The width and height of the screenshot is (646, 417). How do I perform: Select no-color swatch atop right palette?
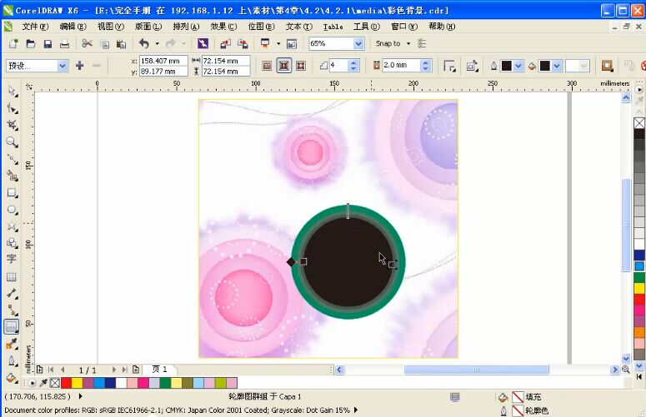tap(639, 123)
